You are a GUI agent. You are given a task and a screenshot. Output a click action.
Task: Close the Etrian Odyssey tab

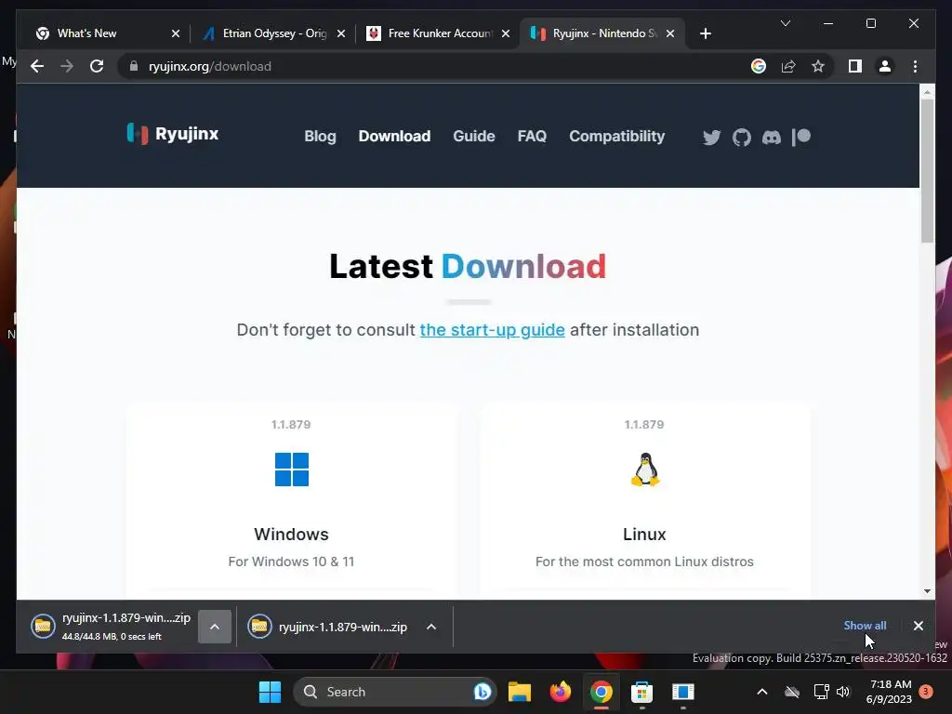341,33
